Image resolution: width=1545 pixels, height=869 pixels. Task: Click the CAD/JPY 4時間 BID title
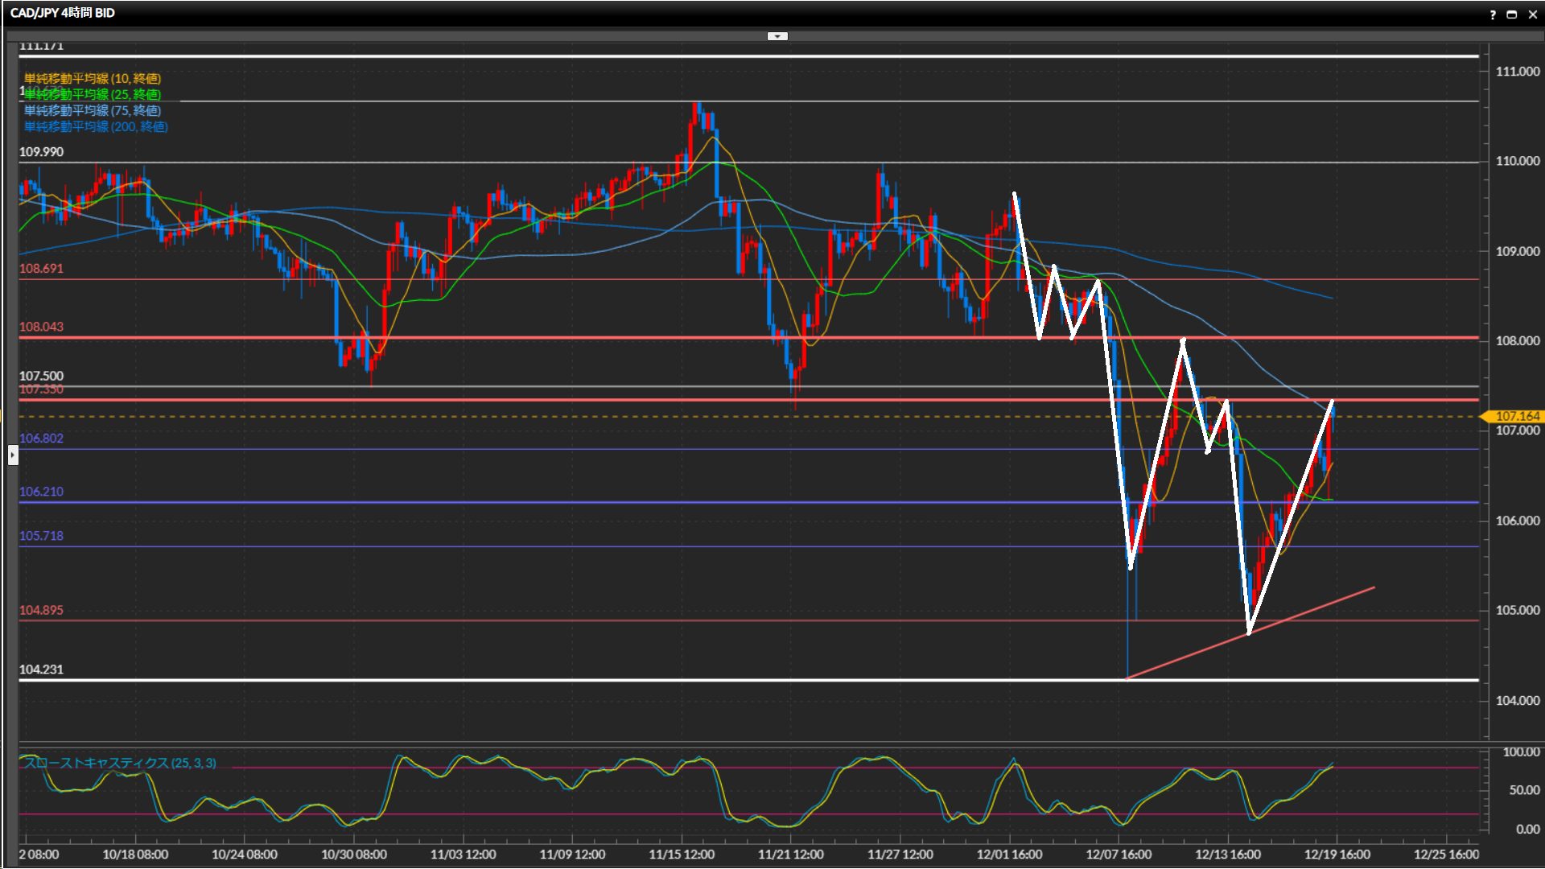point(63,13)
